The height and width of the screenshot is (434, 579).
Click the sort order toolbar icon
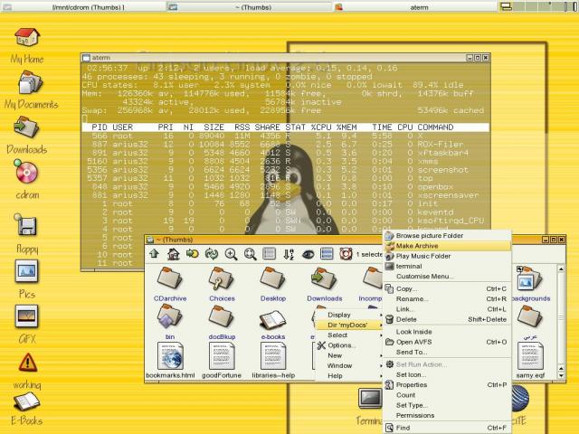point(289,254)
